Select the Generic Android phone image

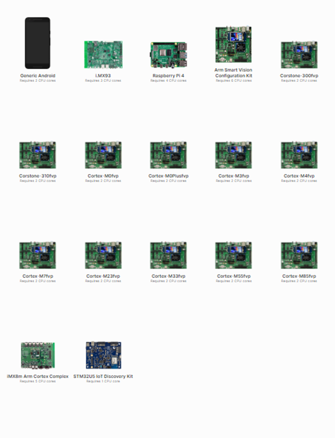(x=38, y=43)
